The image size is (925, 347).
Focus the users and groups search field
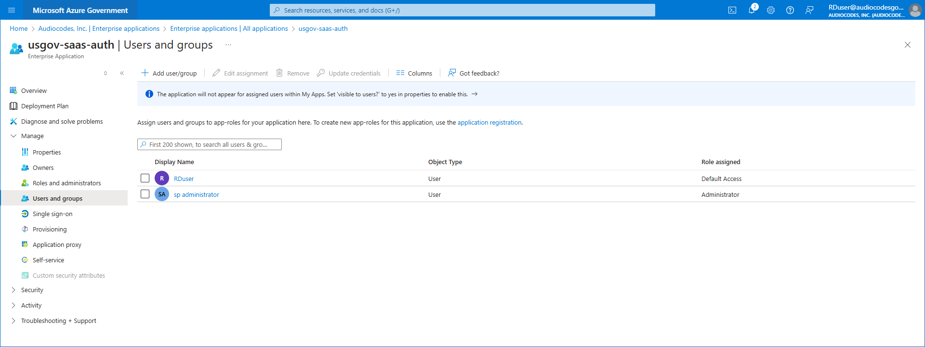(210, 144)
